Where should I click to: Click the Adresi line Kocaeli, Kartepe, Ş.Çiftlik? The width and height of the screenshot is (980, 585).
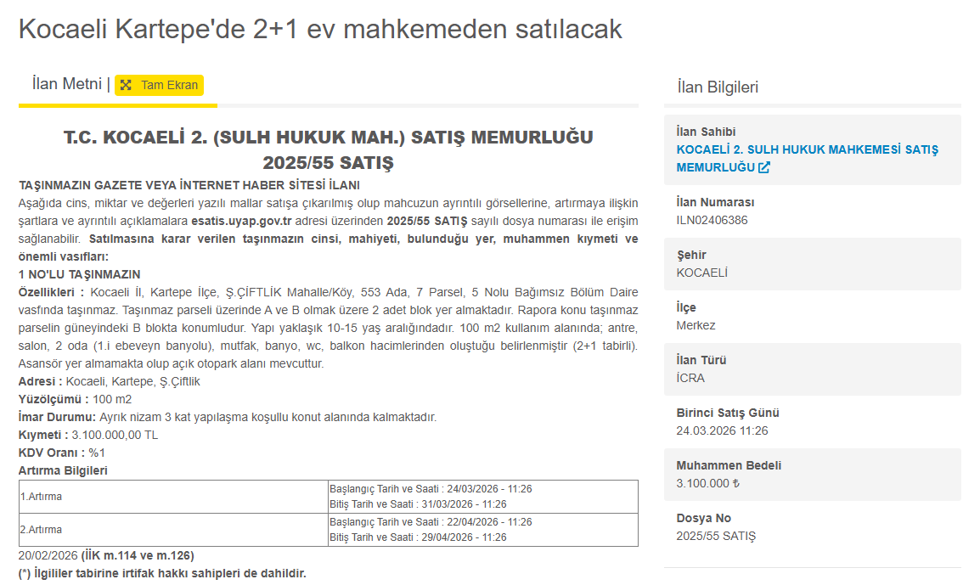[110, 381]
